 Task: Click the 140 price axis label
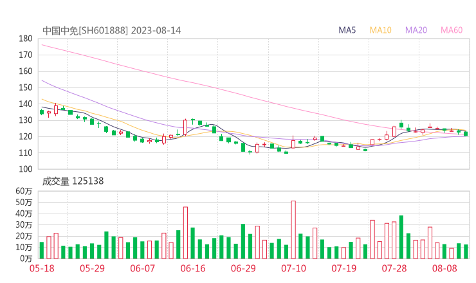pos(26,104)
